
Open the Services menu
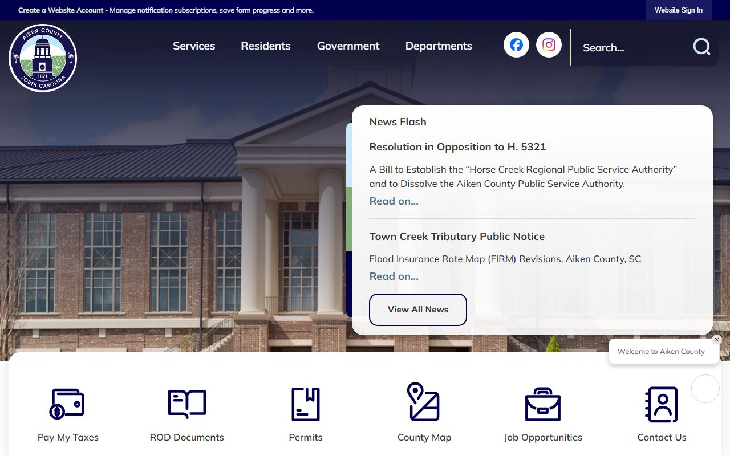[x=194, y=46]
